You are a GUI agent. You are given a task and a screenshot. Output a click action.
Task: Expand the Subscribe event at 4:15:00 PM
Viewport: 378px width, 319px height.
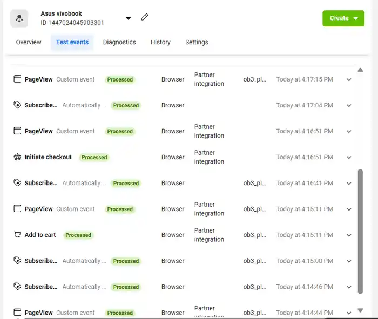pyautogui.click(x=349, y=261)
